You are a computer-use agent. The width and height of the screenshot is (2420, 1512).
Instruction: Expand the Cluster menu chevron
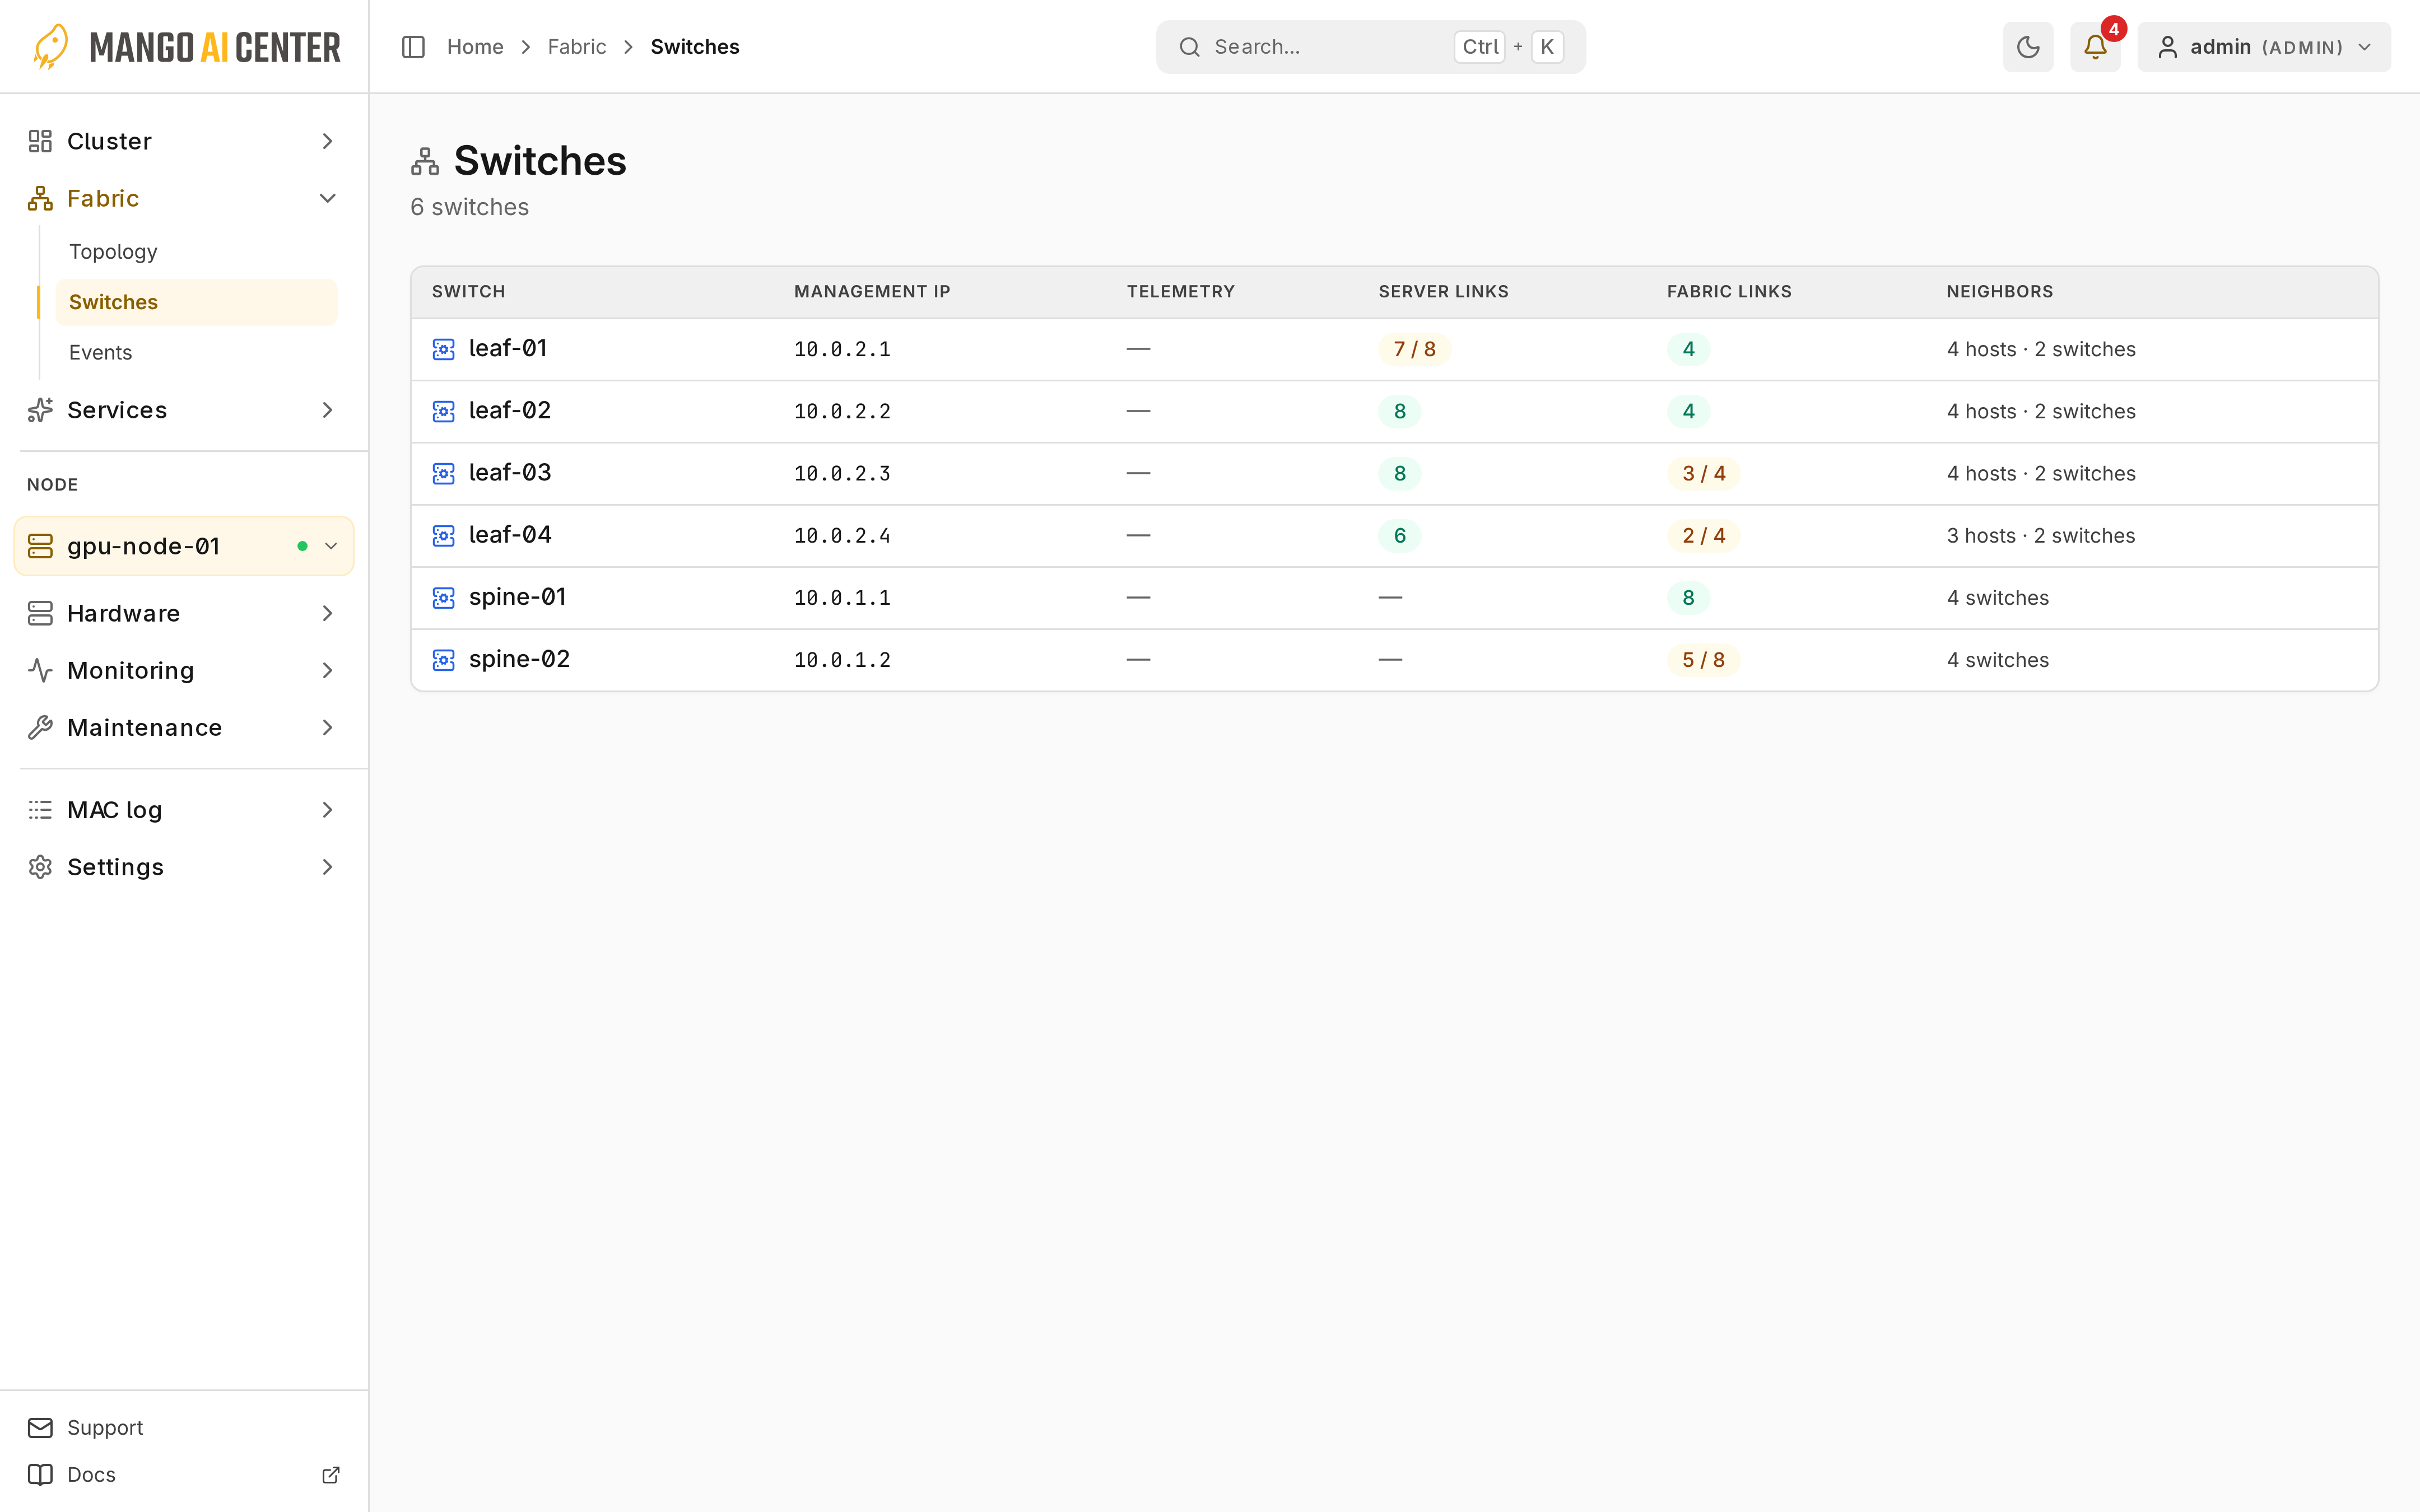pos(327,141)
